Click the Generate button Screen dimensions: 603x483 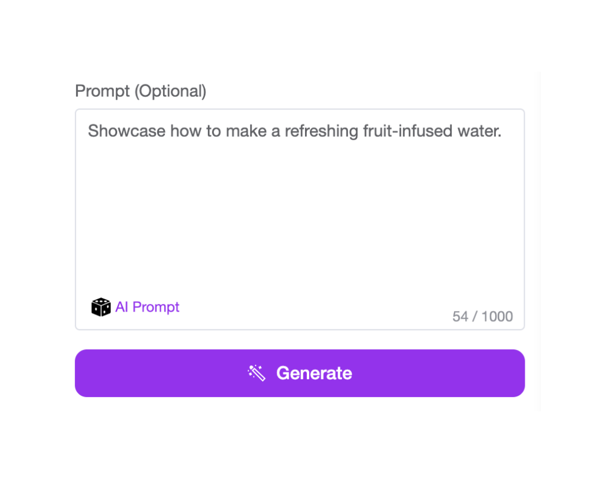point(300,373)
